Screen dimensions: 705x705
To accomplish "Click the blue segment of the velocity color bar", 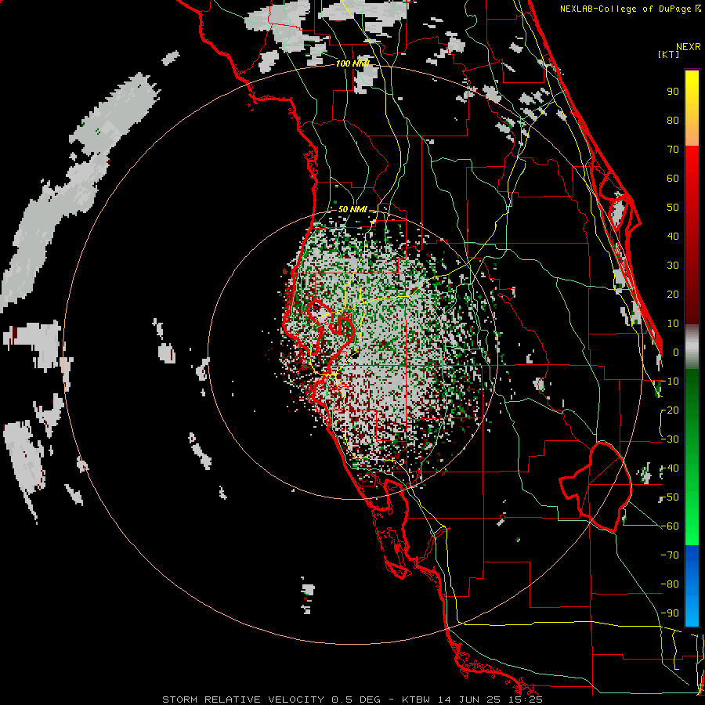I will 692,585.
